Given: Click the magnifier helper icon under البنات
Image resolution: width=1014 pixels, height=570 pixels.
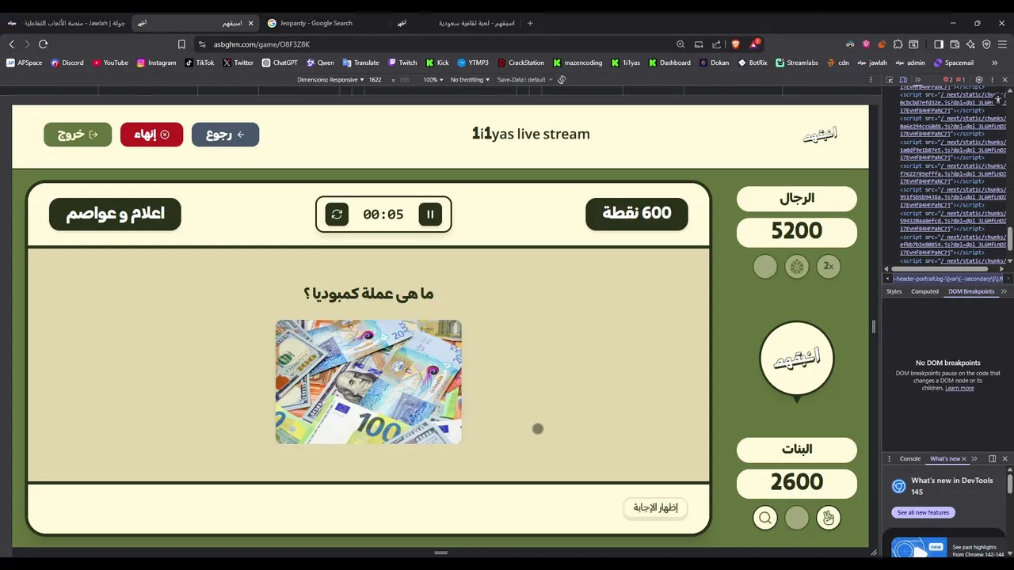Looking at the screenshot, I should 765,518.
